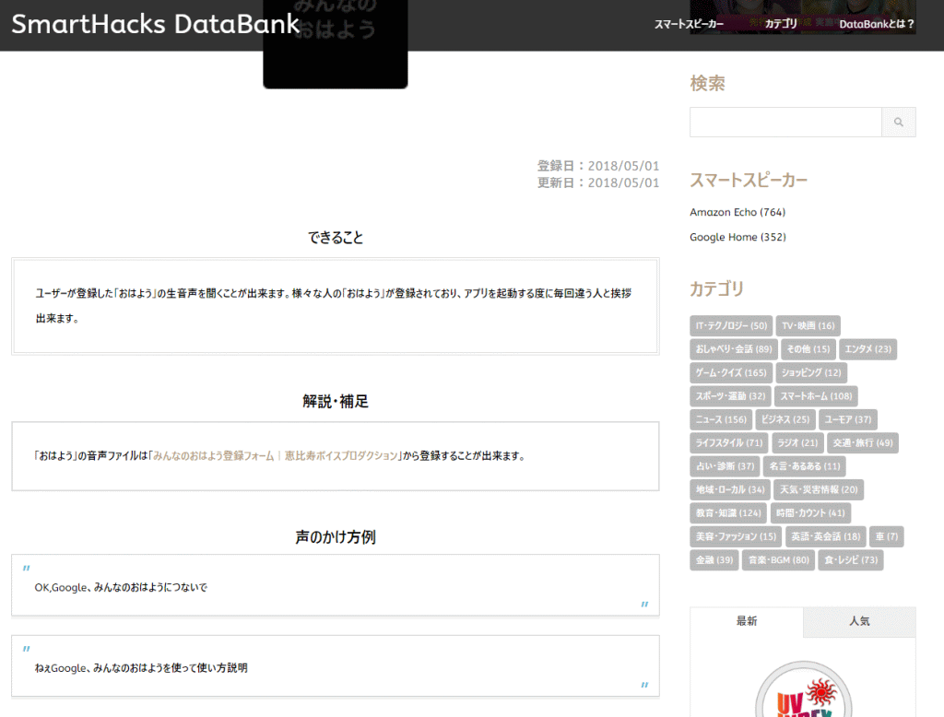Click 登録日：2018/05/01 text
The height and width of the screenshot is (717, 944).
click(x=597, y=166)
